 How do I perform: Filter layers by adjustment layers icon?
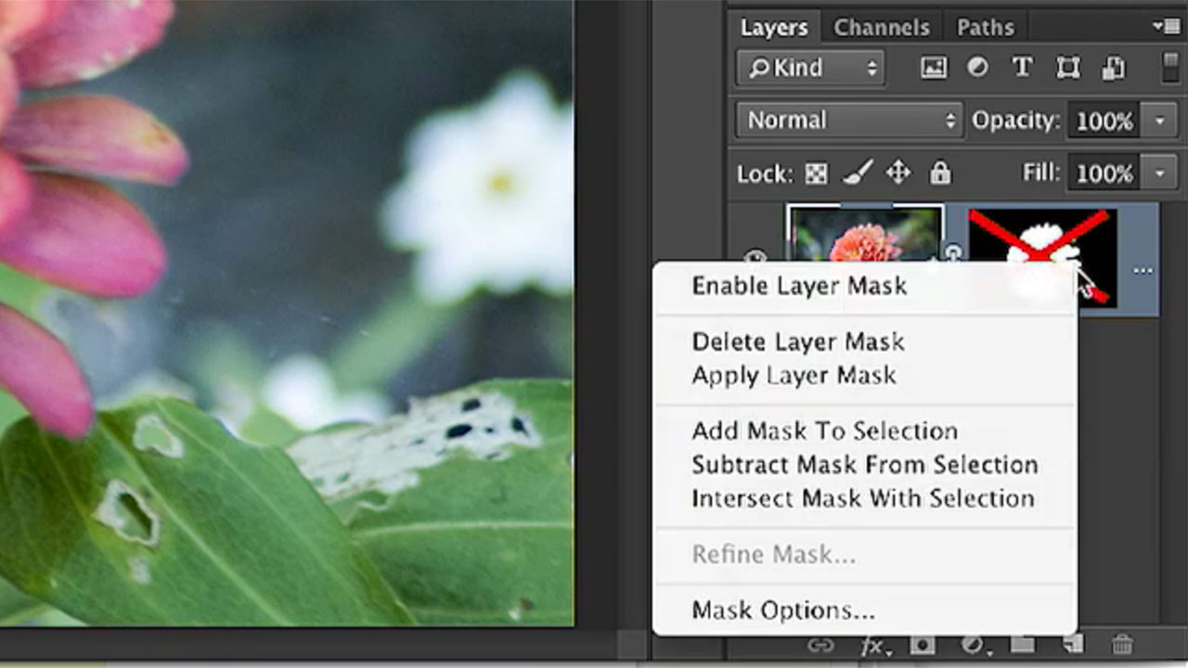975,67
